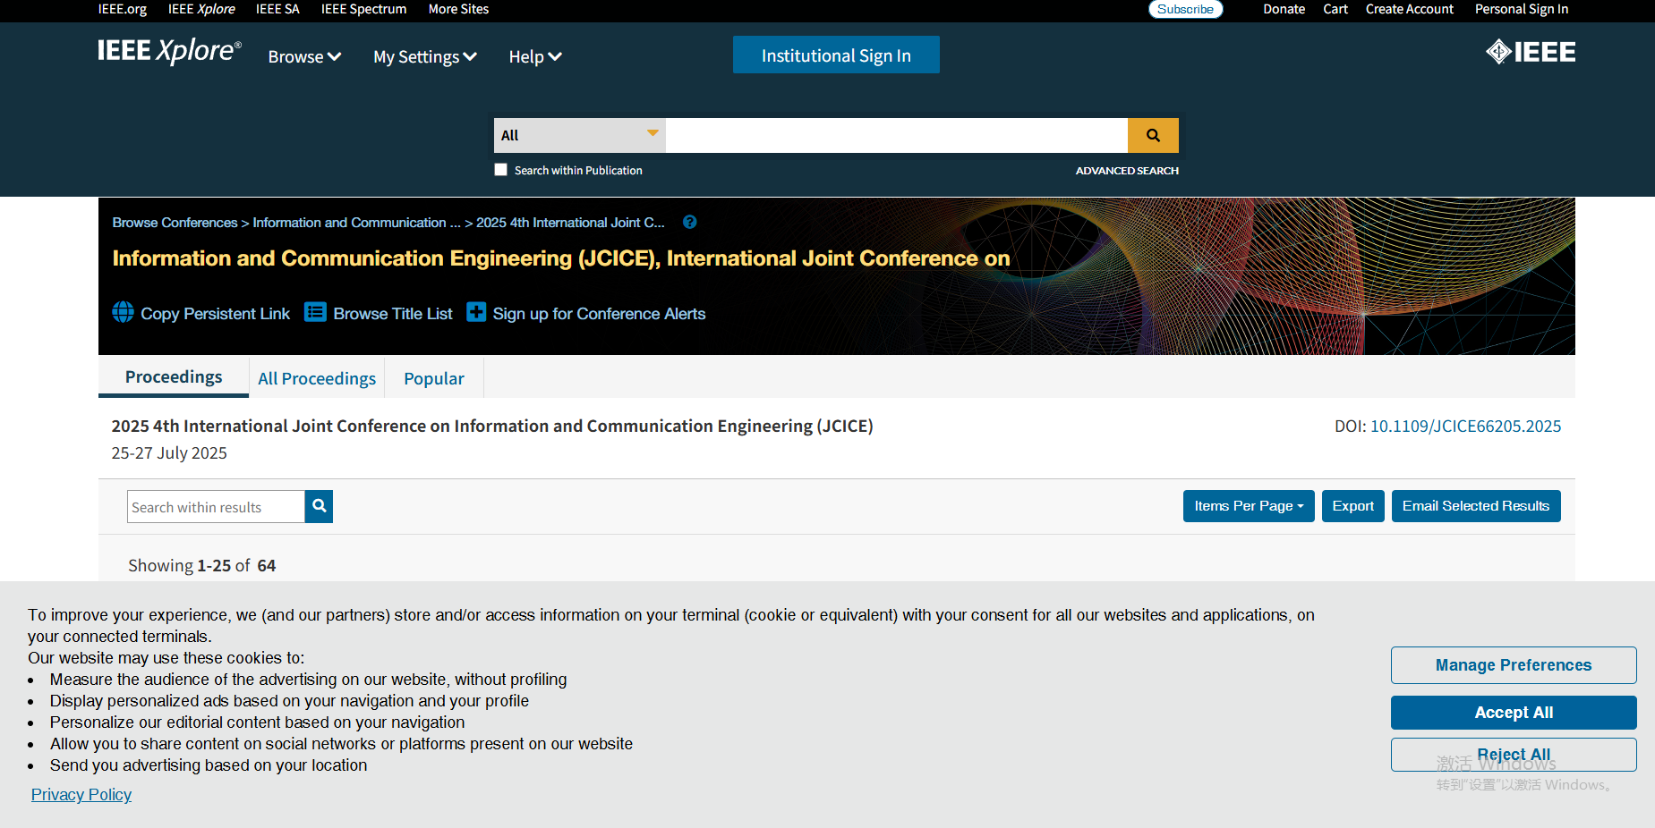The width and height of the screenshot is (1655, 828).
Task: Open the Privacy Policy link
Action: 81,795
